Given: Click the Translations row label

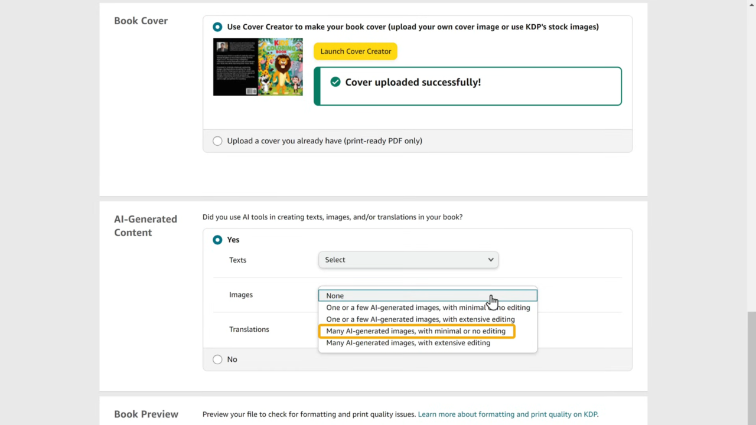Looking at the screenshot, I should [x=249, y=329].
